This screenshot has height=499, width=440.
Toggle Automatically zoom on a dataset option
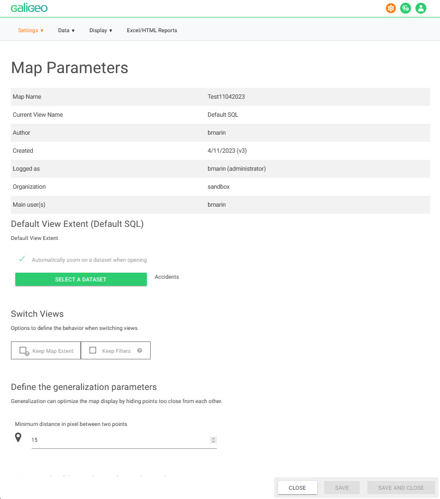click(x=89, y=260)
